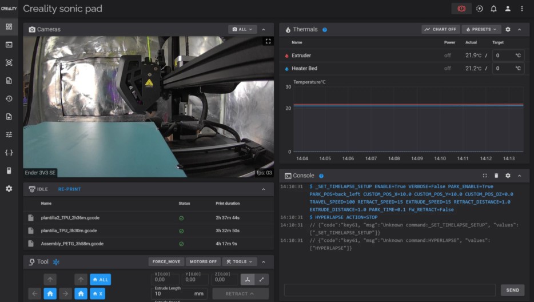The height and width of the screenshot is (302, 534).
Task: Switch to absolute positioning mode
Action: pos(248,279)
